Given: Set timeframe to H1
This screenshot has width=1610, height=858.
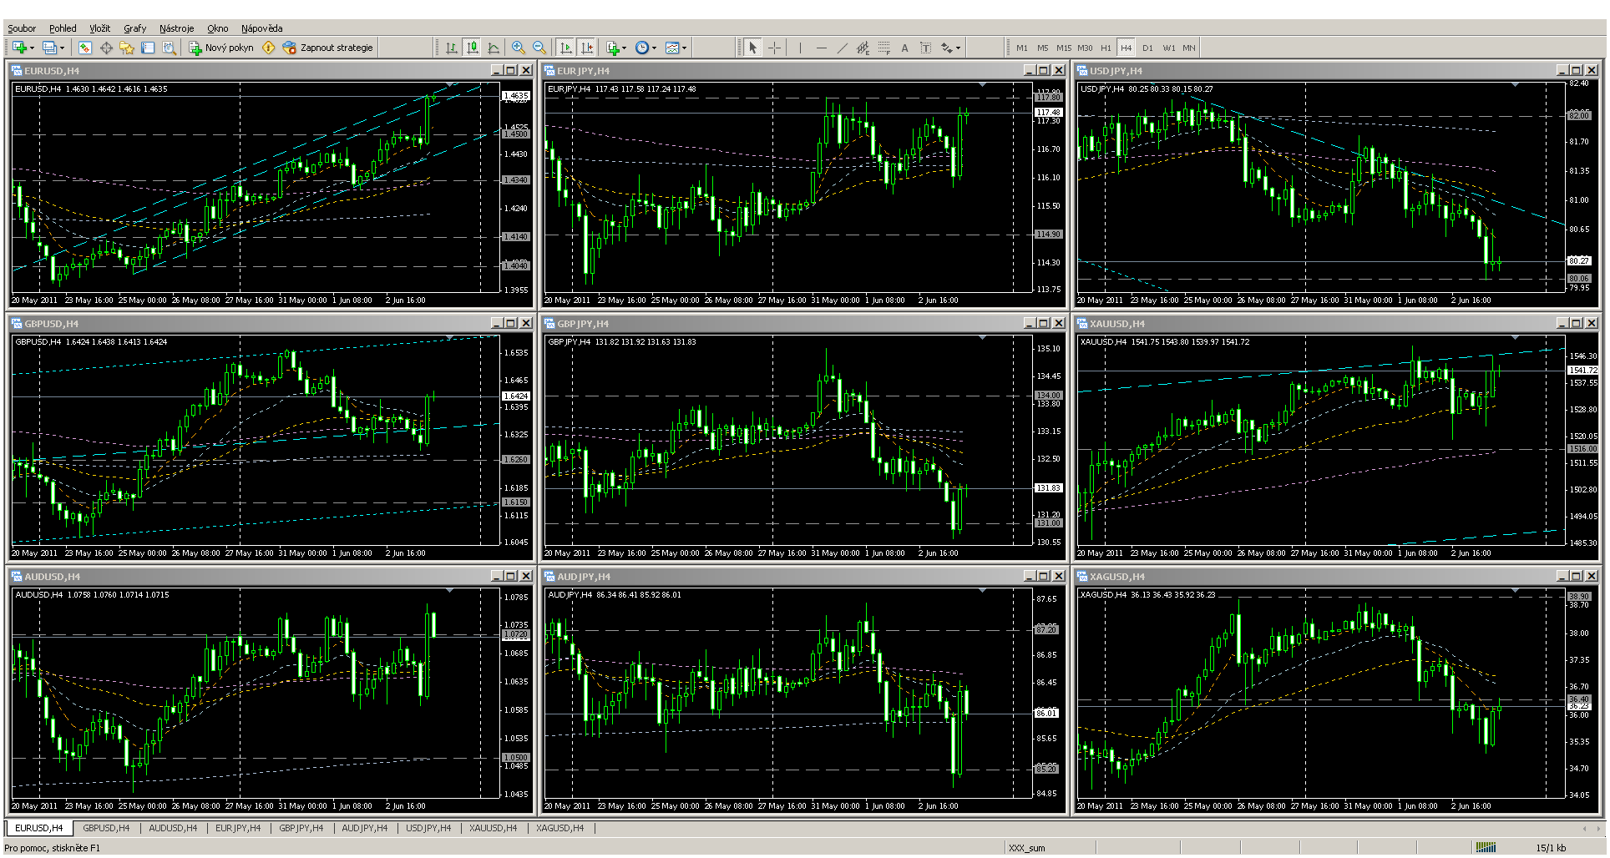Looking at the screenshot, I should coord(1106,48).
